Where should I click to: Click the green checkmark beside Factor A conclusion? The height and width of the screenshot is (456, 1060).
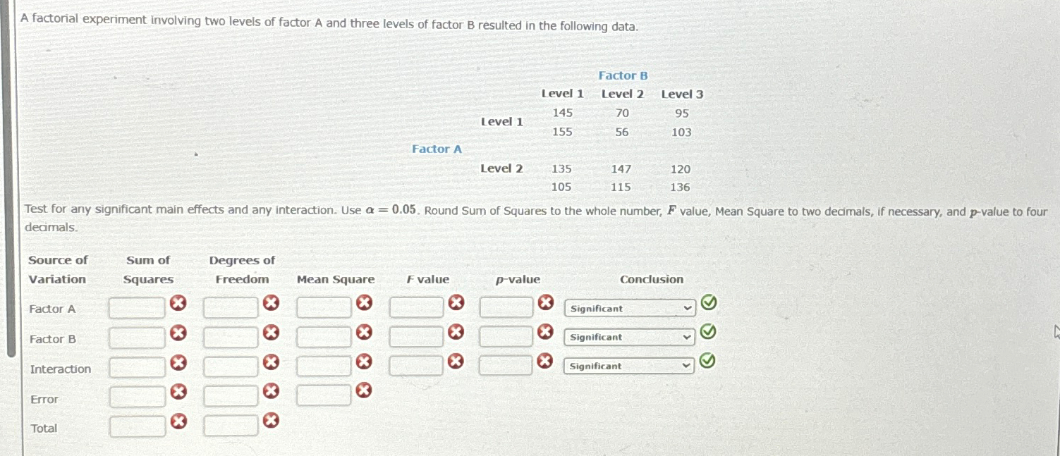point(708,303)
